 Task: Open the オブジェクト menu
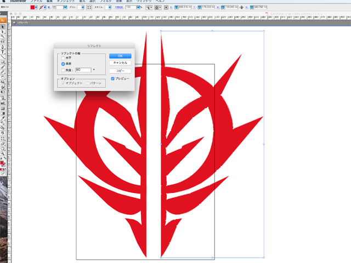tap(66, 1)
